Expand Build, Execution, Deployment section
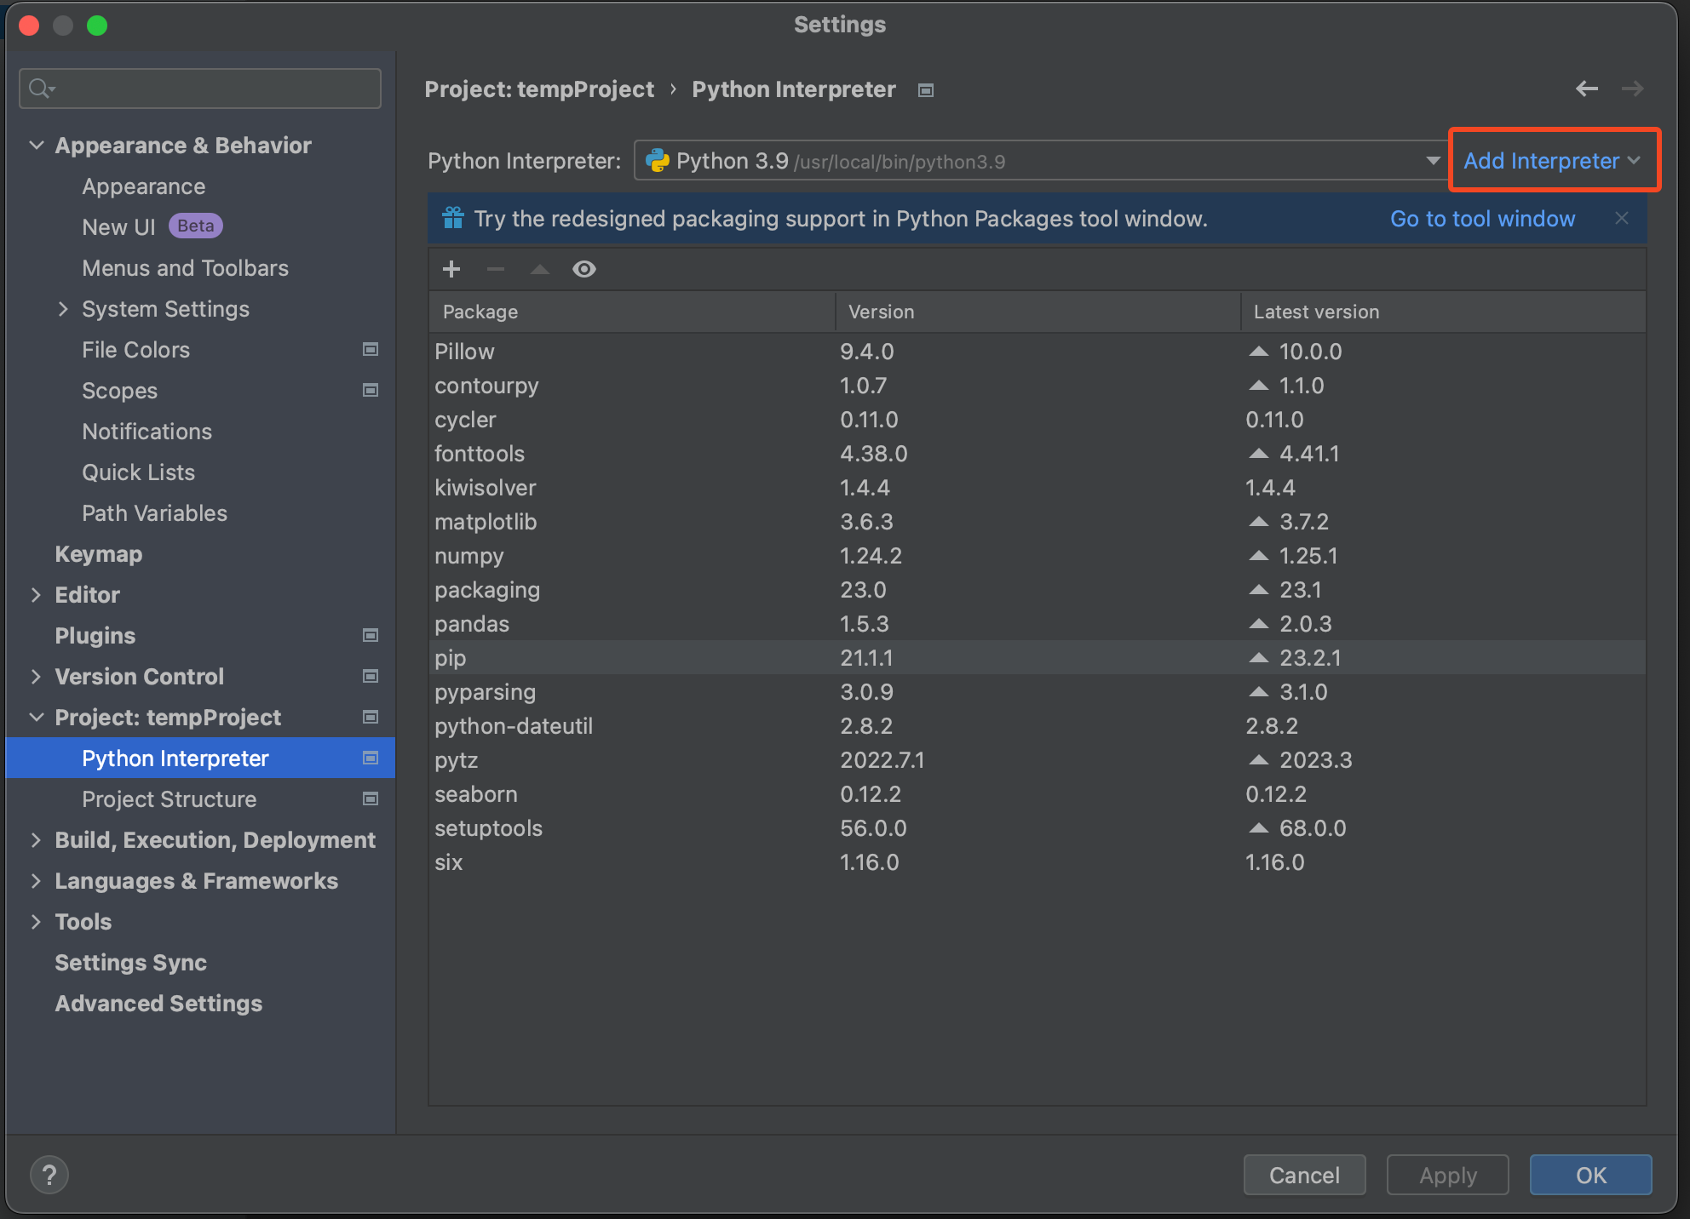Image resolution: width=1690 pixels, height=1219 pixels. 36,839
